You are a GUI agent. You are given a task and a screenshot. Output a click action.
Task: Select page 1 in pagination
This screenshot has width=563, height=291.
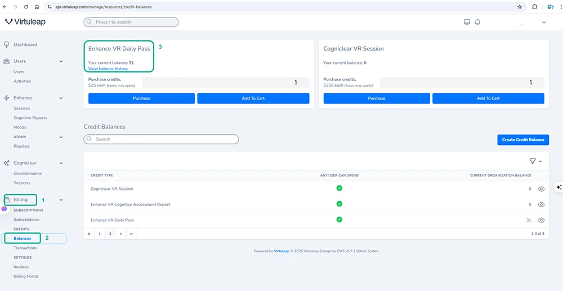[110, 234]
